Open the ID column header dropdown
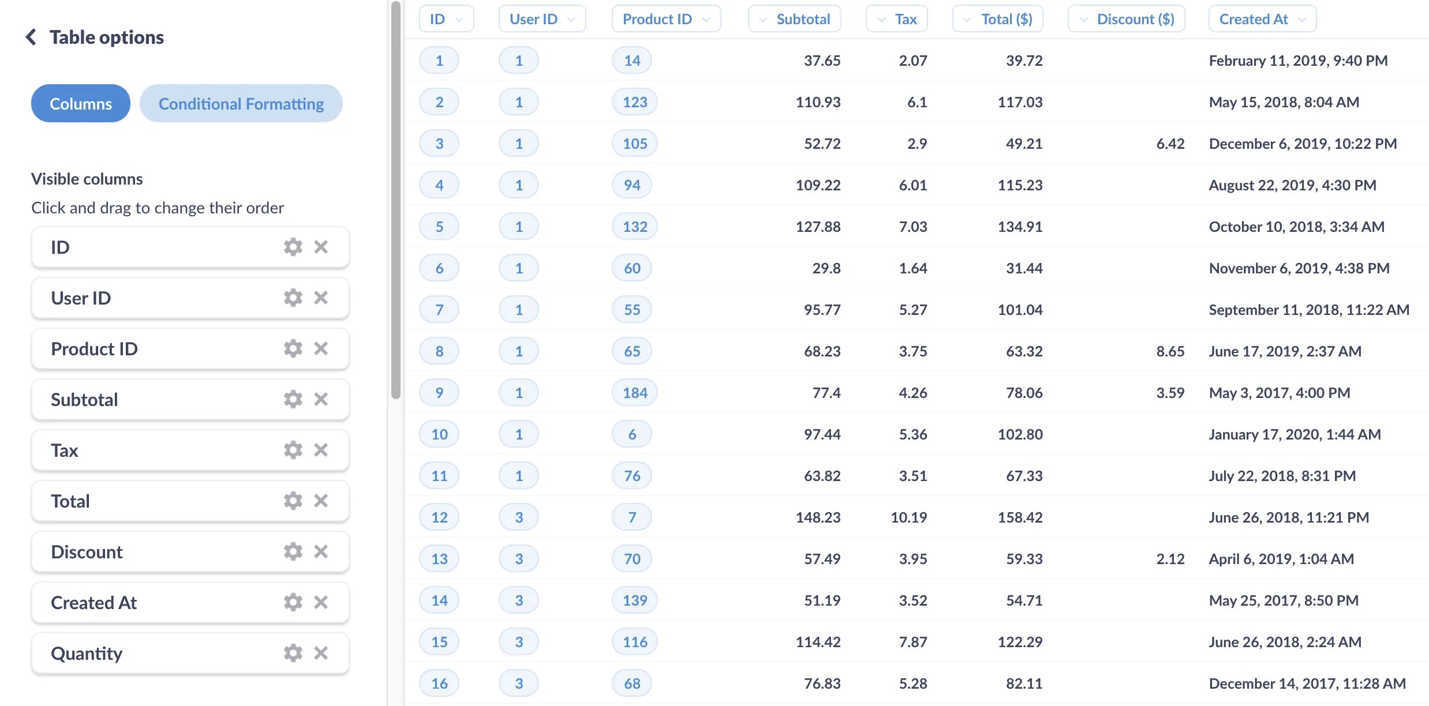This screenshot has width=1429, height=706. (x=460, y=19)
